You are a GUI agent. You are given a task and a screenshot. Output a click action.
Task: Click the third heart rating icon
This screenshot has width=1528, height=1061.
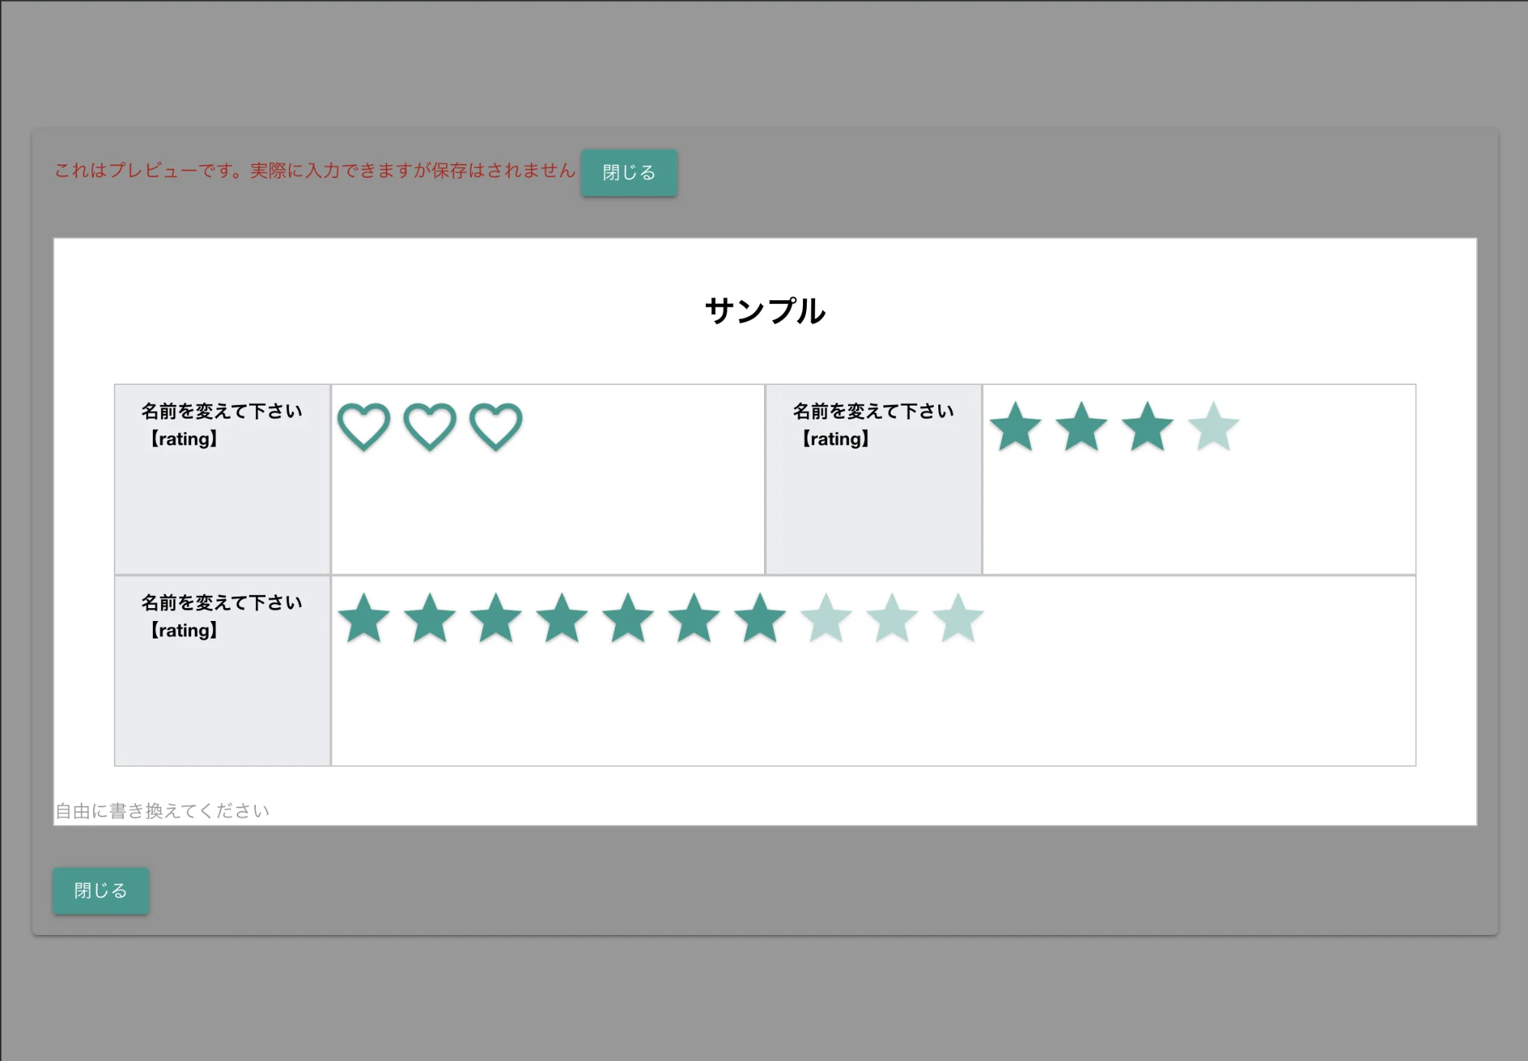(496, 426)
